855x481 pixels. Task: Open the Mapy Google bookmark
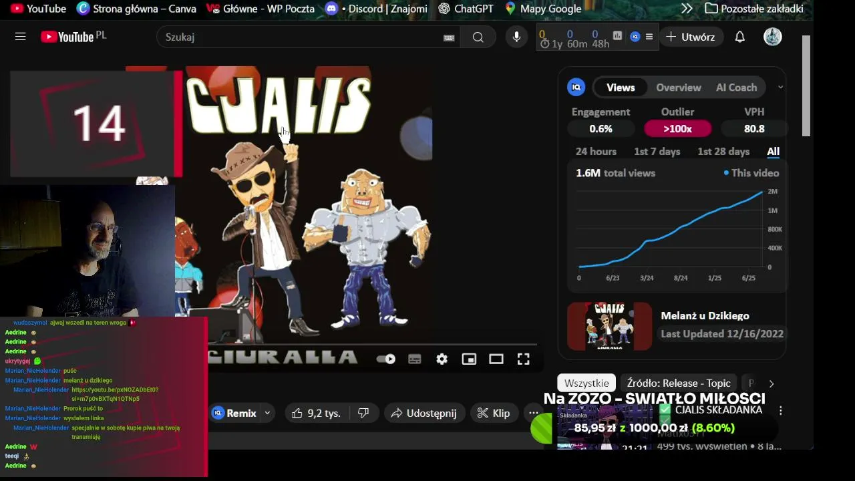[543, 9]
